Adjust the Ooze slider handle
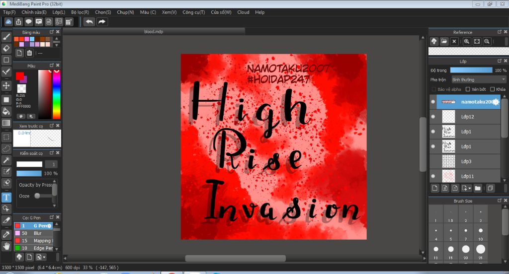509x274 pixels. coord(37,196)
